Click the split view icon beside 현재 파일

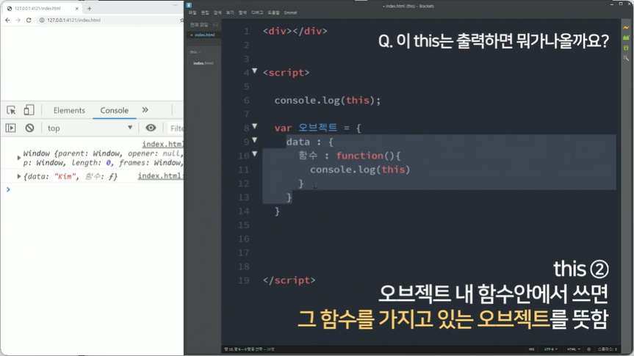pyautogui.click(x=215, y=25)
